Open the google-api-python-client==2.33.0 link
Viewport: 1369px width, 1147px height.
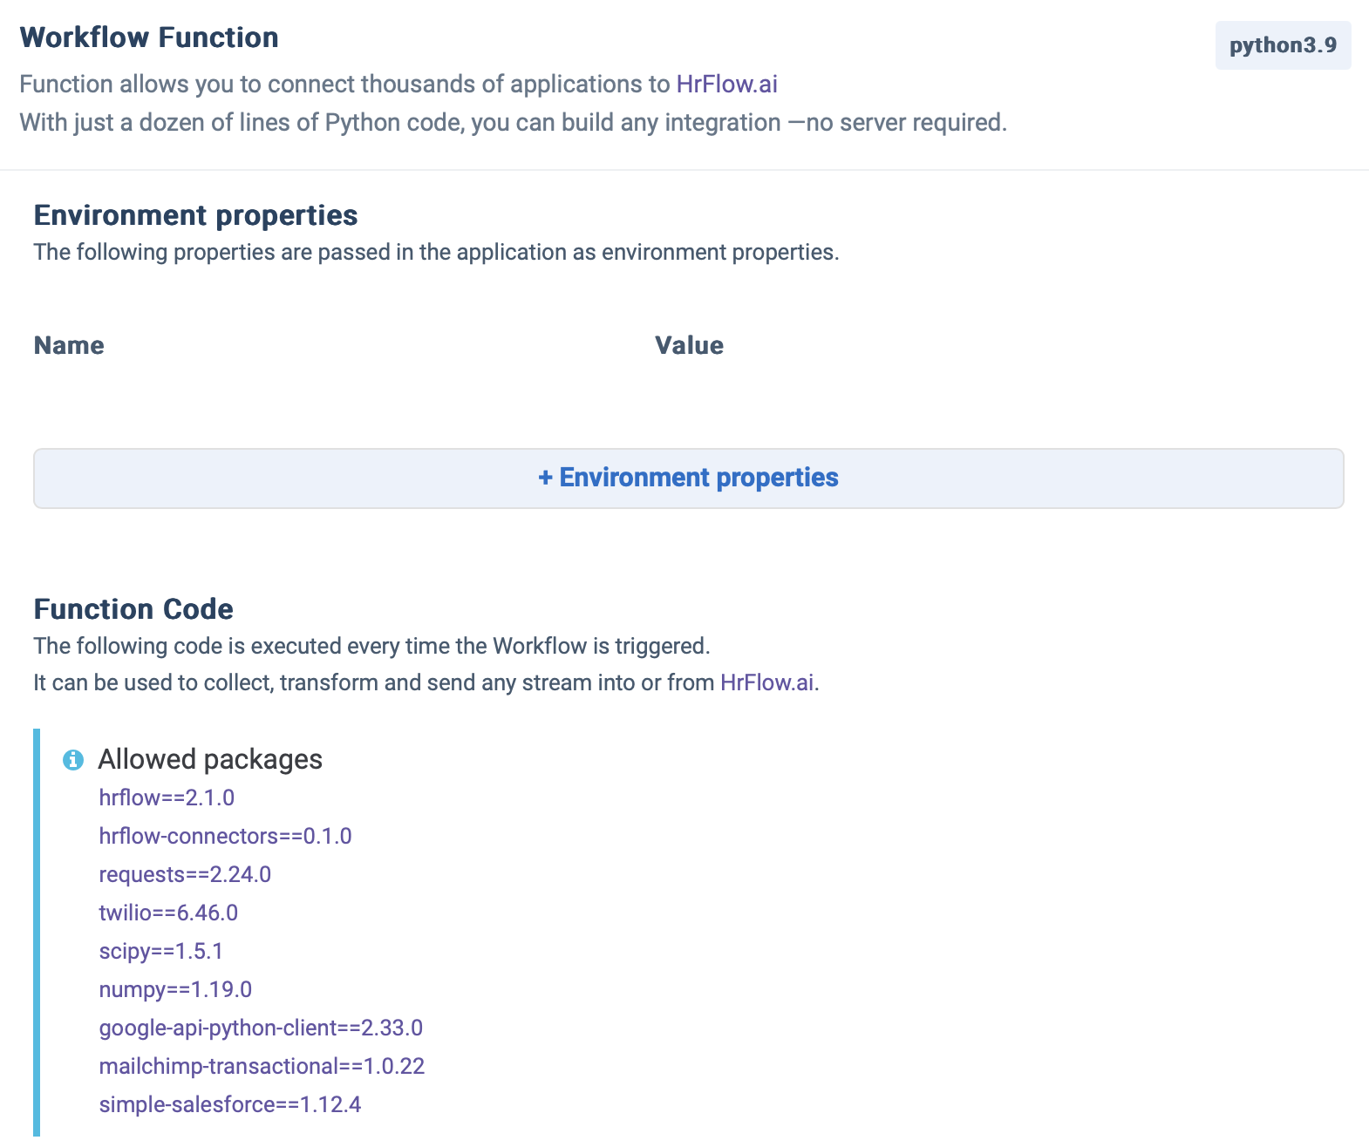pos(261,1028)
